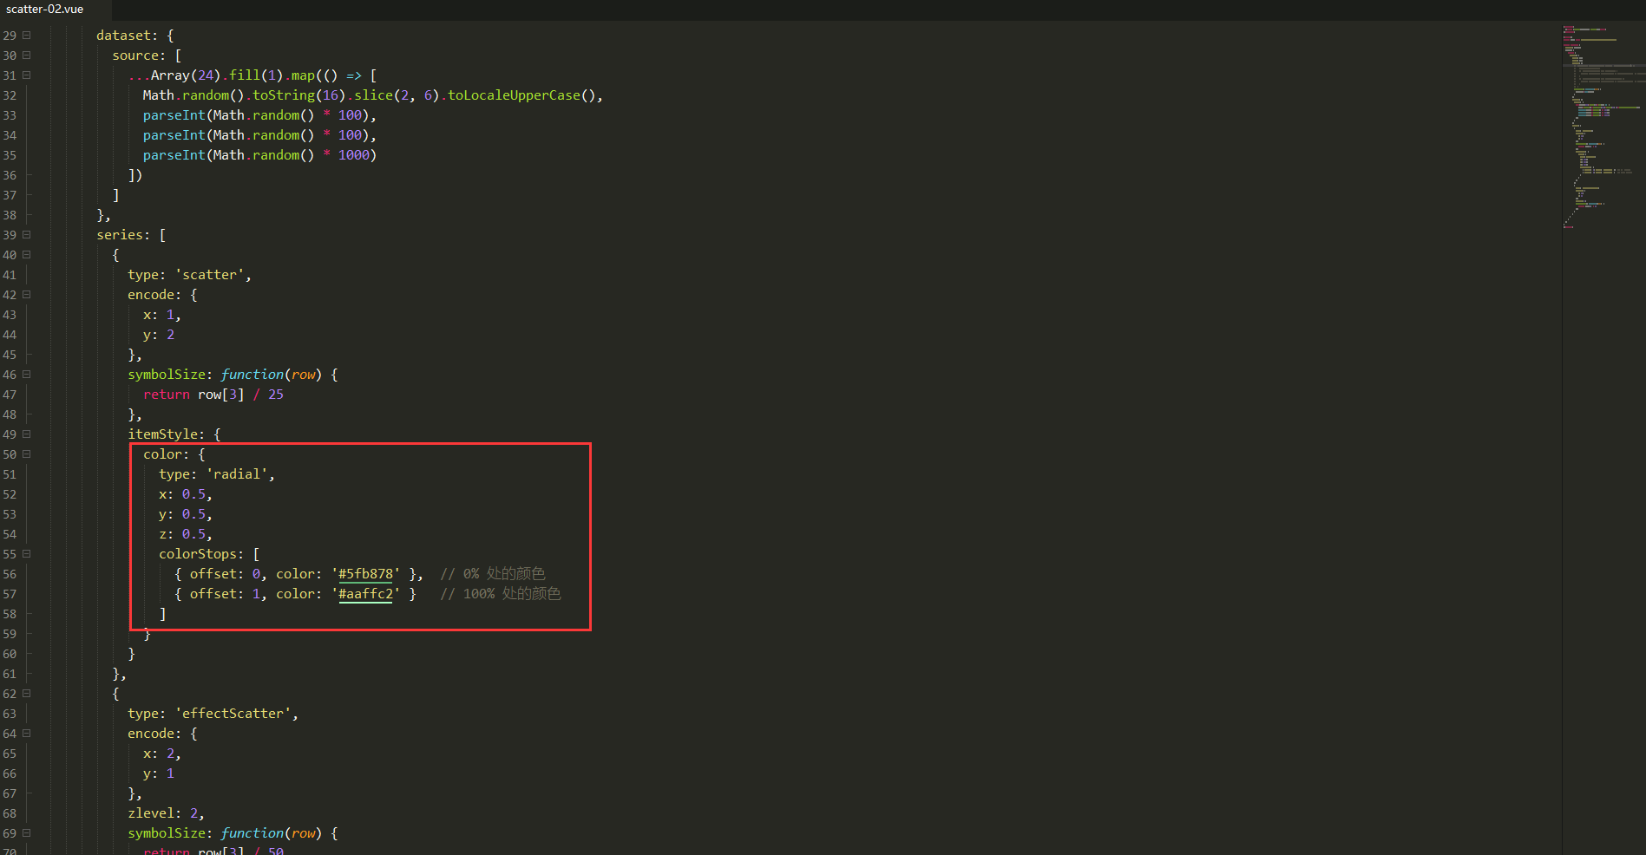Collapse the series array fold on line 39
Image resolution: width=1646 pixels, height=855 pixels.
tap(27, 235)
